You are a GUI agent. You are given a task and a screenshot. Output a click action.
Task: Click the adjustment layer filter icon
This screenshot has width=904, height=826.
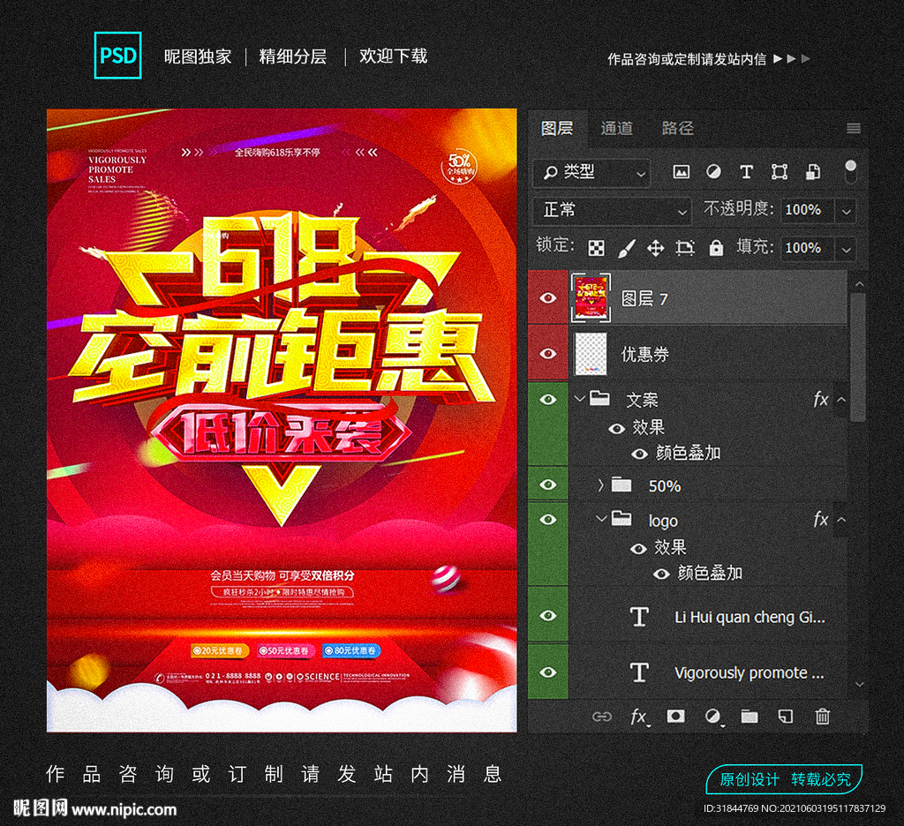(x=713, y=172)
